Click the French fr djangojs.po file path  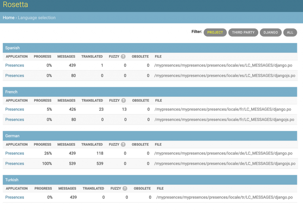tap(224, 120)
